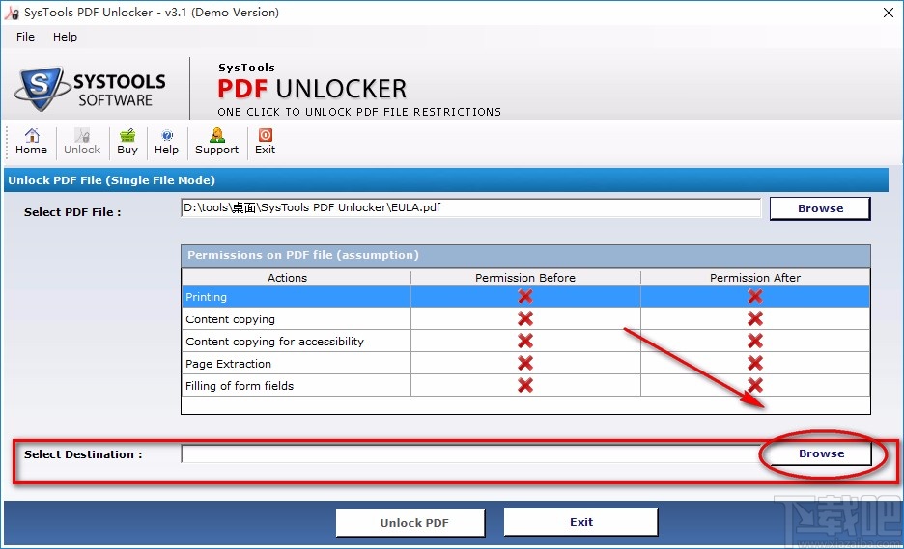Browse for the source PDF file
904x549 pixels.
820,208
